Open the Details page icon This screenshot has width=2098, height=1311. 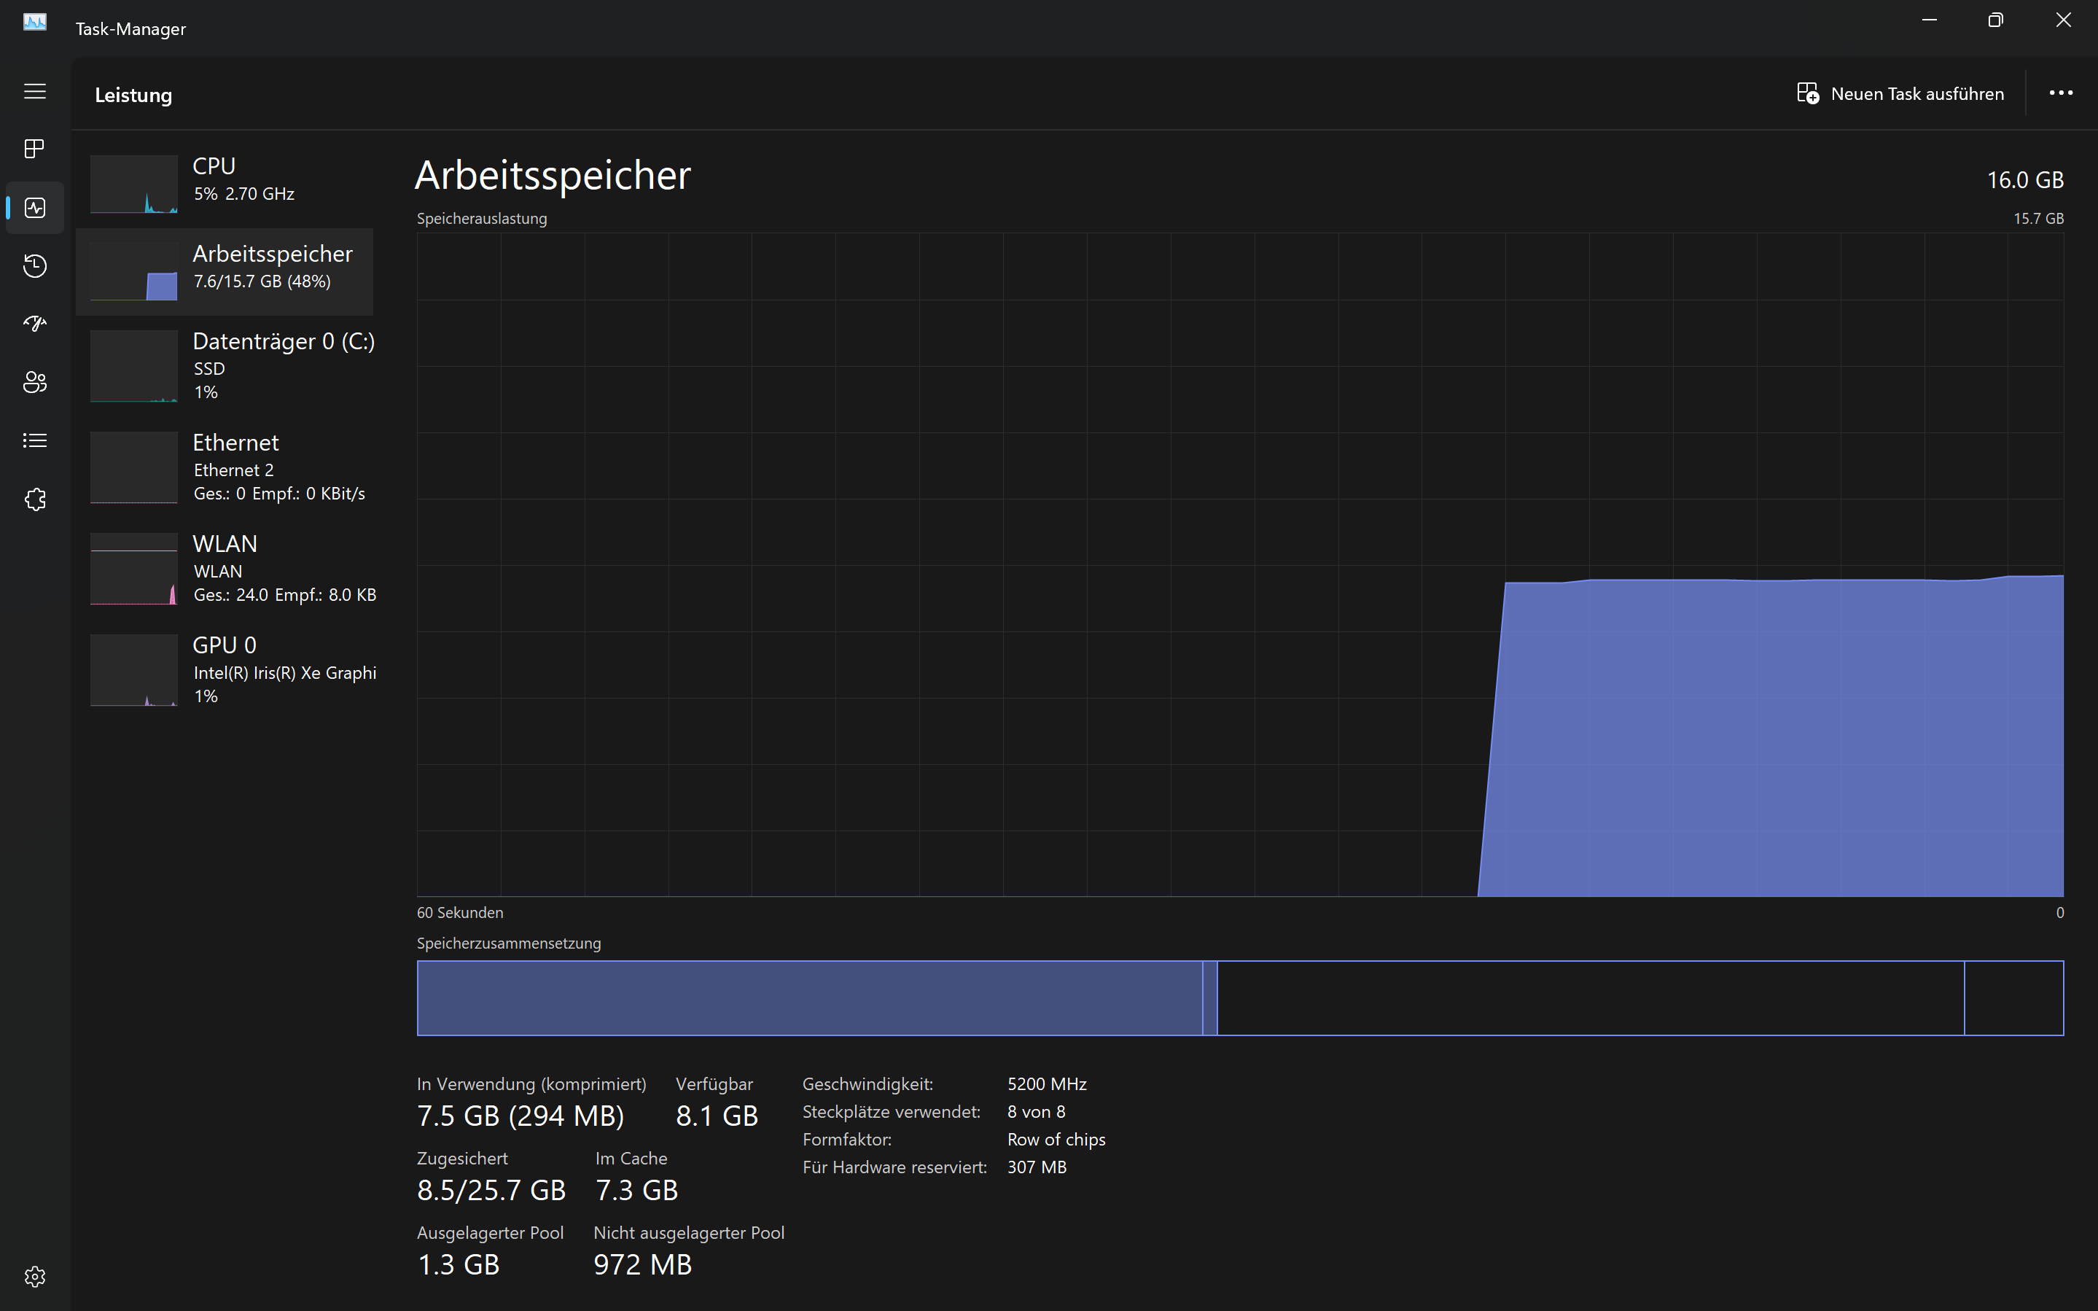35,440
